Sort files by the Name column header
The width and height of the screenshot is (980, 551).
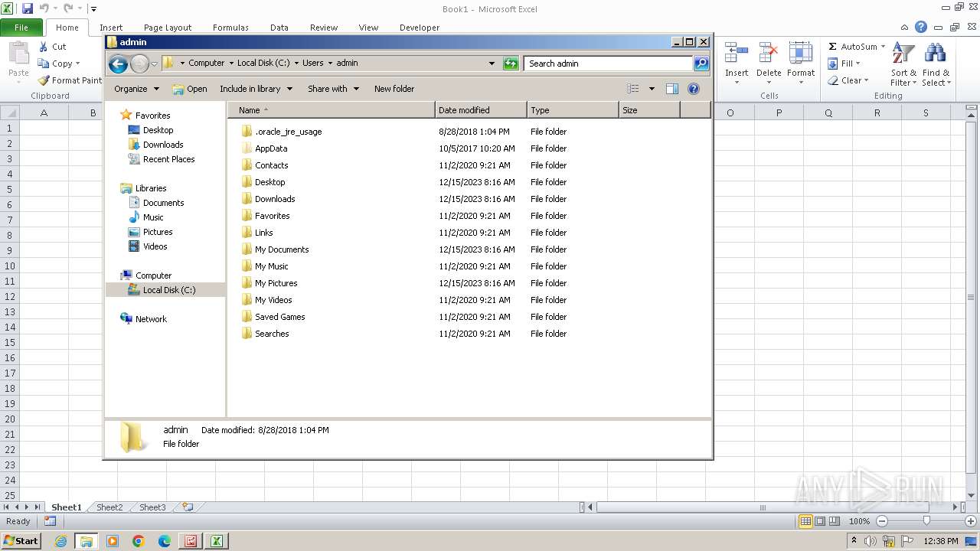(332, 110)
